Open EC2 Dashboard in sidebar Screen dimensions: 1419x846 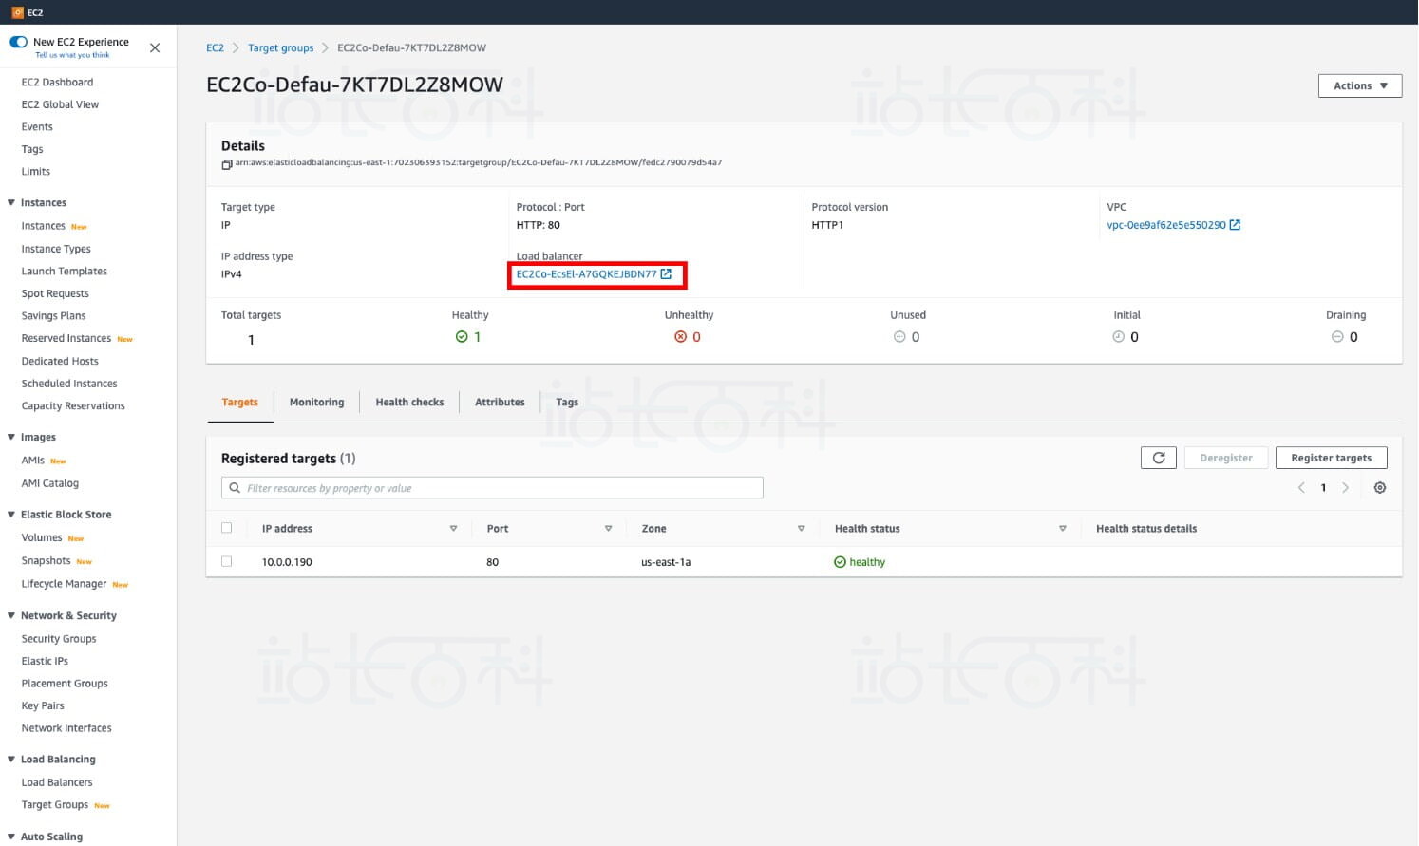[57, 83]
